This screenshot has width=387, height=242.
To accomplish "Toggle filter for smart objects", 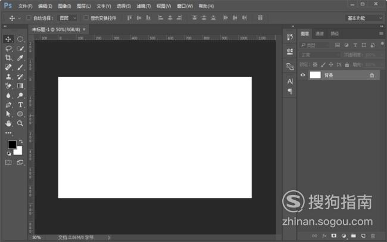I will (x=373, y=45).
